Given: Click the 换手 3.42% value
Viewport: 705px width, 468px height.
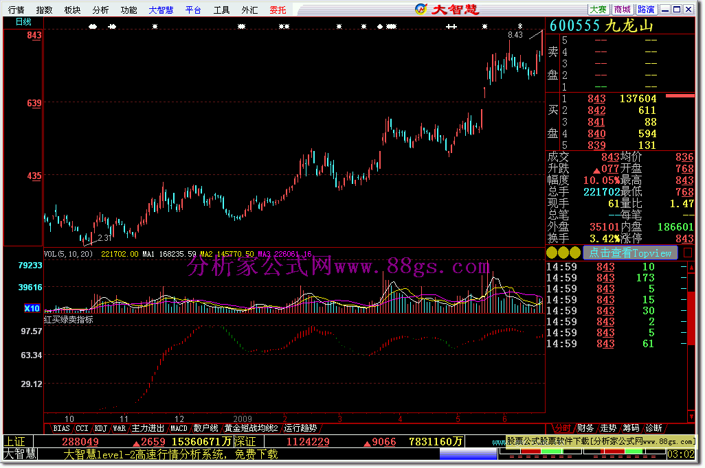Looking at the screenshot, I should pyautogui.click(x=605, y=239).
